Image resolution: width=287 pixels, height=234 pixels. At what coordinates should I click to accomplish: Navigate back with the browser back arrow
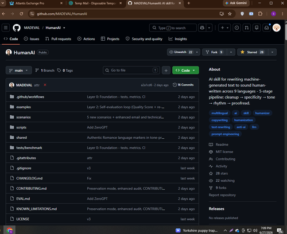click(x=3, y=14)
